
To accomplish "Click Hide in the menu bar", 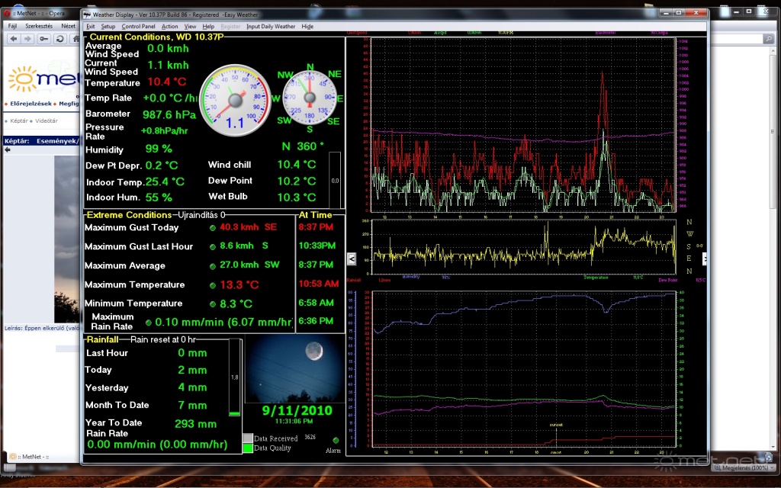I will (x=307, y=27).
